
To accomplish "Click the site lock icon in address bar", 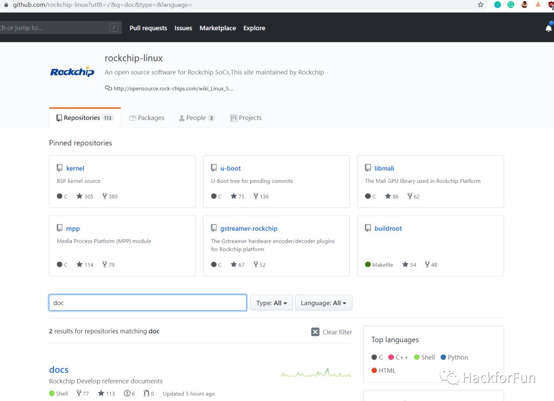I will pyautogui.click(x=6, y=5).
